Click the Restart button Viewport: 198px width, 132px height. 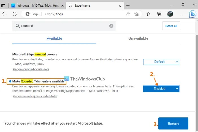click(x=173, y=124)
